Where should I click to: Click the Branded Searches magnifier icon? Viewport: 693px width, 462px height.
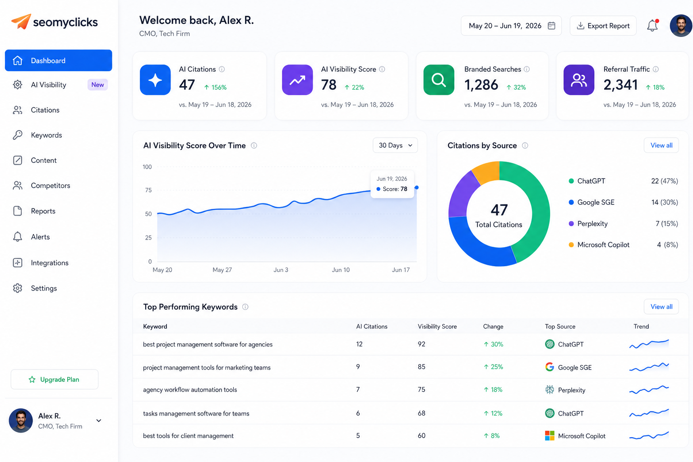coord(439,80)
